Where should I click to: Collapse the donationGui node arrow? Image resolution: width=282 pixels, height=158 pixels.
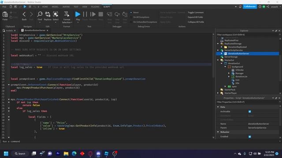[222, 63]
